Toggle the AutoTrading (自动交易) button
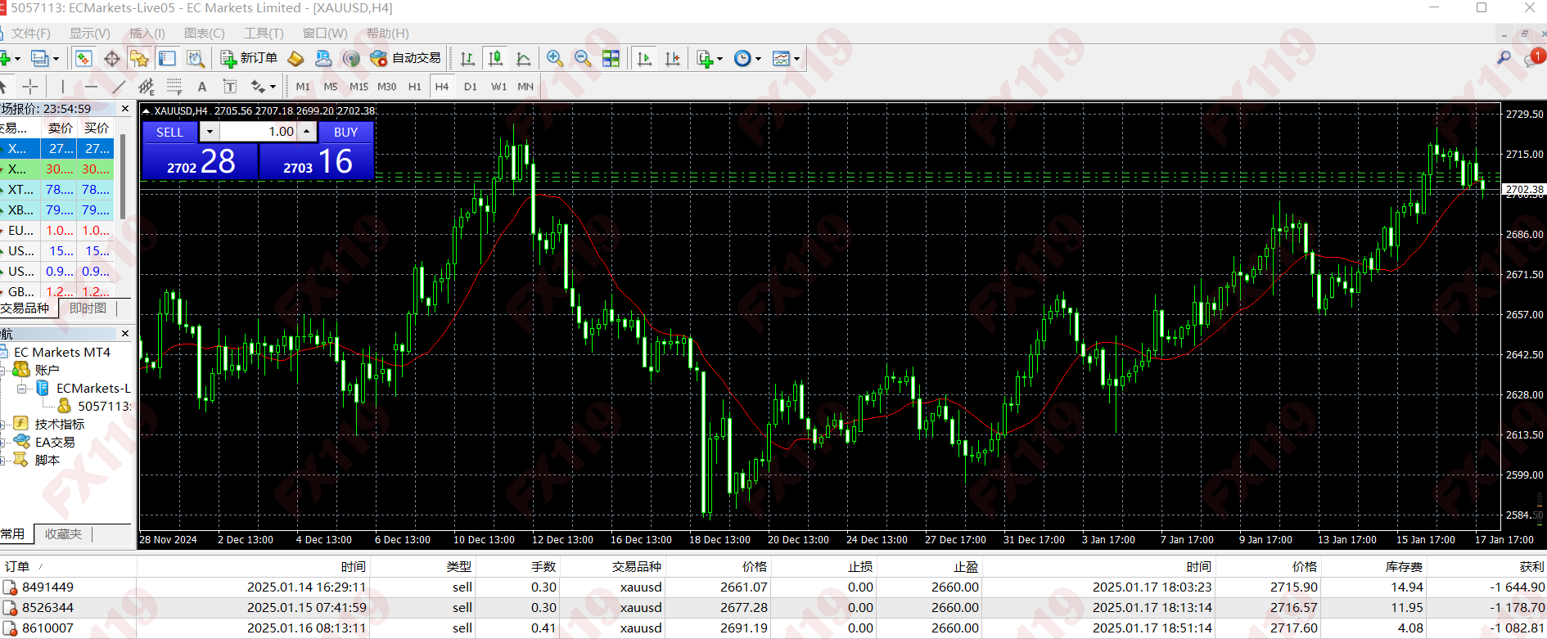Image resolution: width=1547 pixels, height=639 pixels. pyautogui.click(x=406, y=58)
